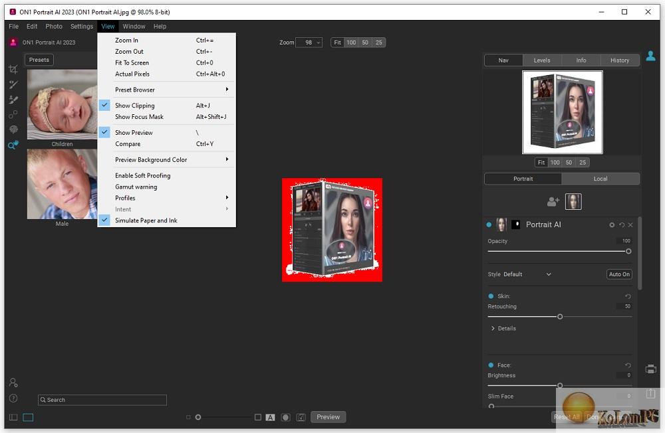665x433 pixels.
Task: Open Portrait AI settings gear
Action: coord(612,225)
